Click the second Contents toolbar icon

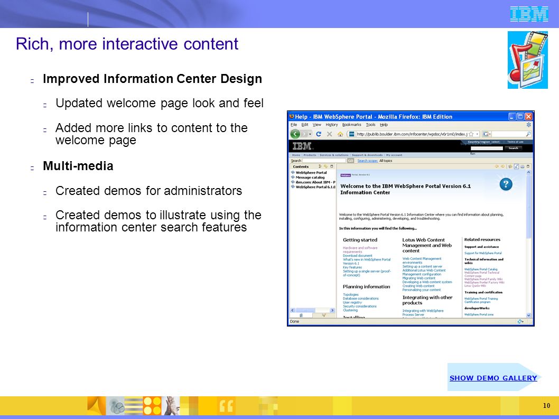coord(326,166)
